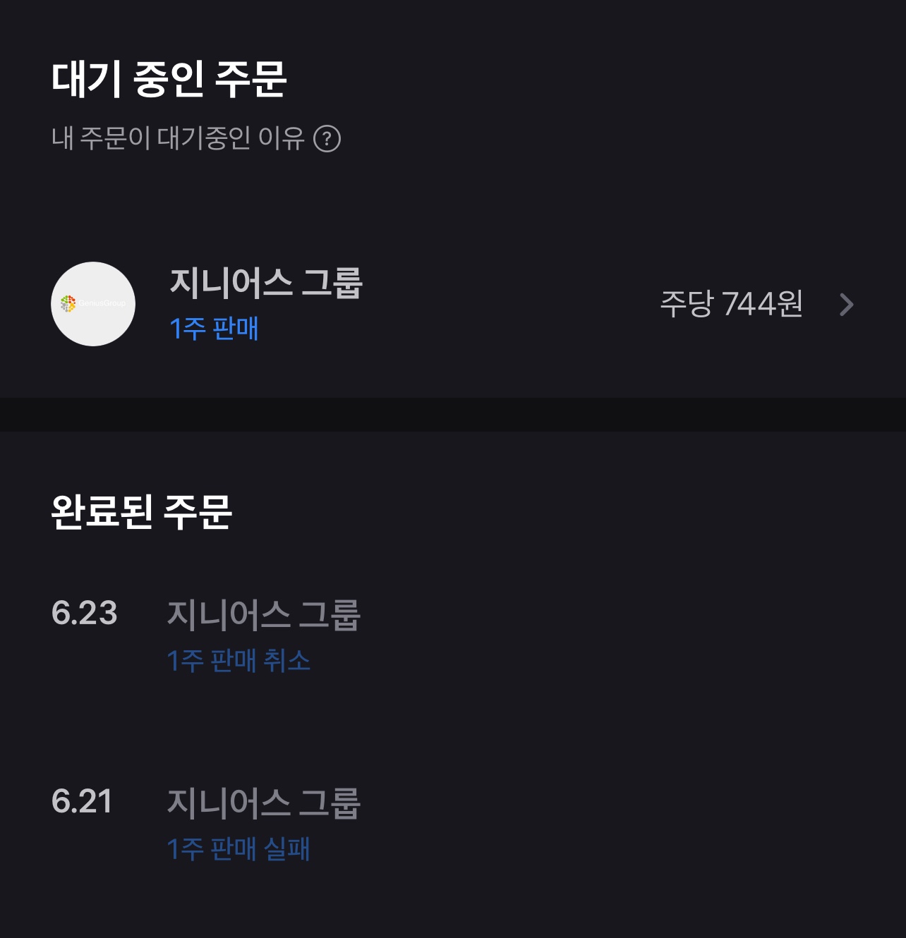The image size is (906, 938).
Task: Tap the '1주 판매 취소' status text
Action: pos(238,661)
